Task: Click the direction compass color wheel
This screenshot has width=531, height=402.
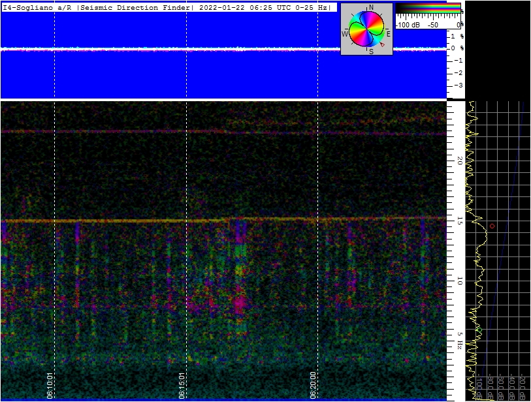Action: (366, 29)
